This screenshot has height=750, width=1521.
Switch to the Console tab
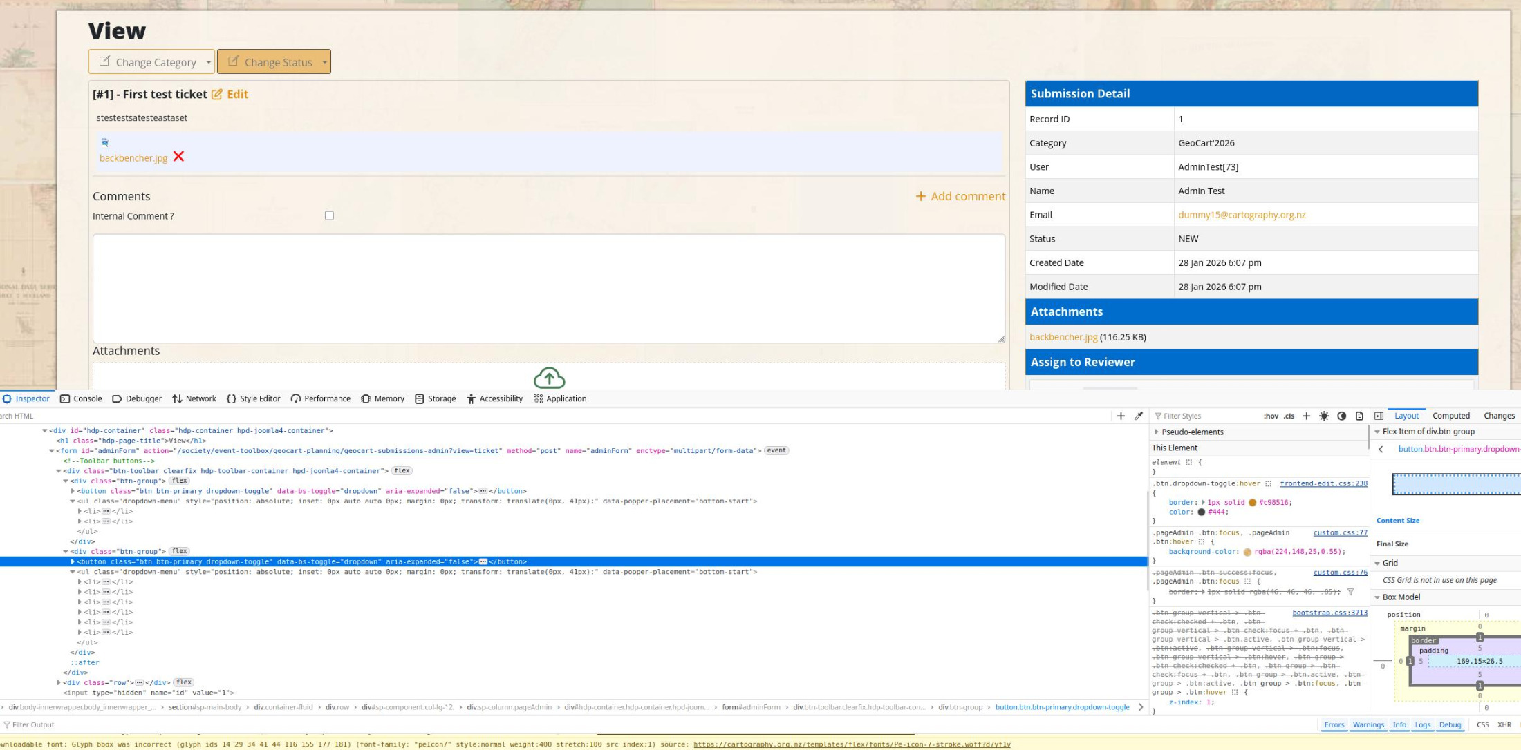click(81, 398)
